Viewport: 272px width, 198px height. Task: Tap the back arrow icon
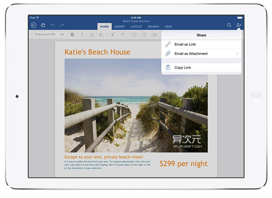tap(34, 25)
